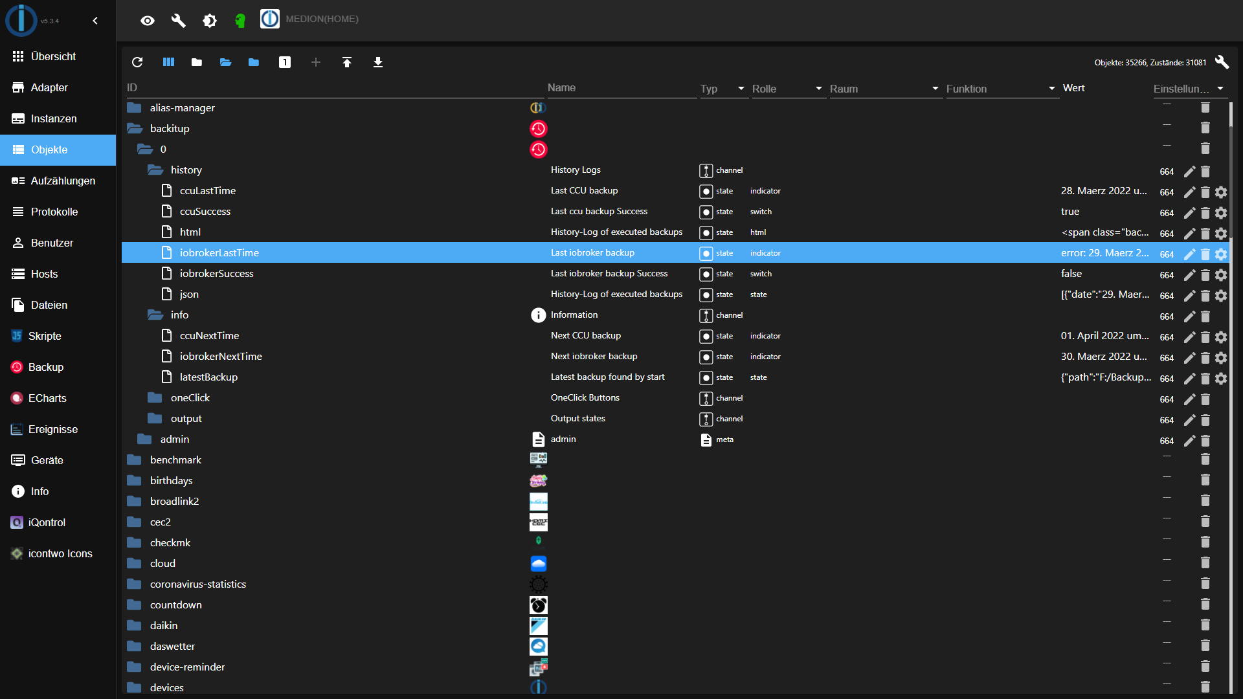Viewport: 1243px width, 699px height.
Task: Open the Typ filter dropdown
Action: [x=724, y=89]
